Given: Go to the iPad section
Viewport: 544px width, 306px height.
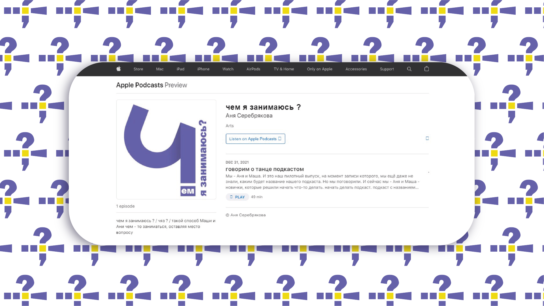Looking at the screenshot, I should pyautogui.click(x=180, y=69).
